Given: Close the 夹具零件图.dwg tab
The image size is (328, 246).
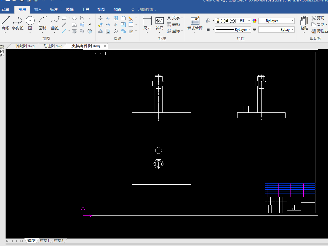Looking at the screenshot, I should click(105, 46).
